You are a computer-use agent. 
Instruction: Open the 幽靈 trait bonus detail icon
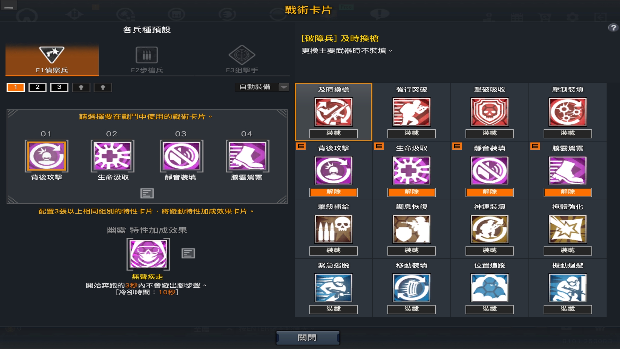[x=188, y=254]
